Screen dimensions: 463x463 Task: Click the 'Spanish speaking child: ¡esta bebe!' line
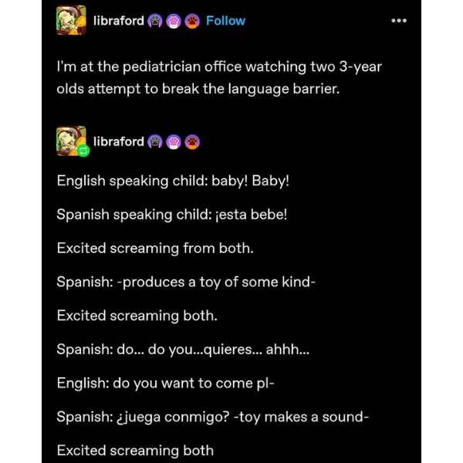point(172,215)
